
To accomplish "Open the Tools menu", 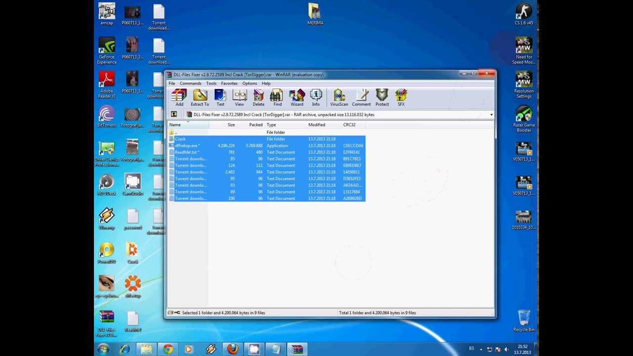I will click(x=211, y=84).
